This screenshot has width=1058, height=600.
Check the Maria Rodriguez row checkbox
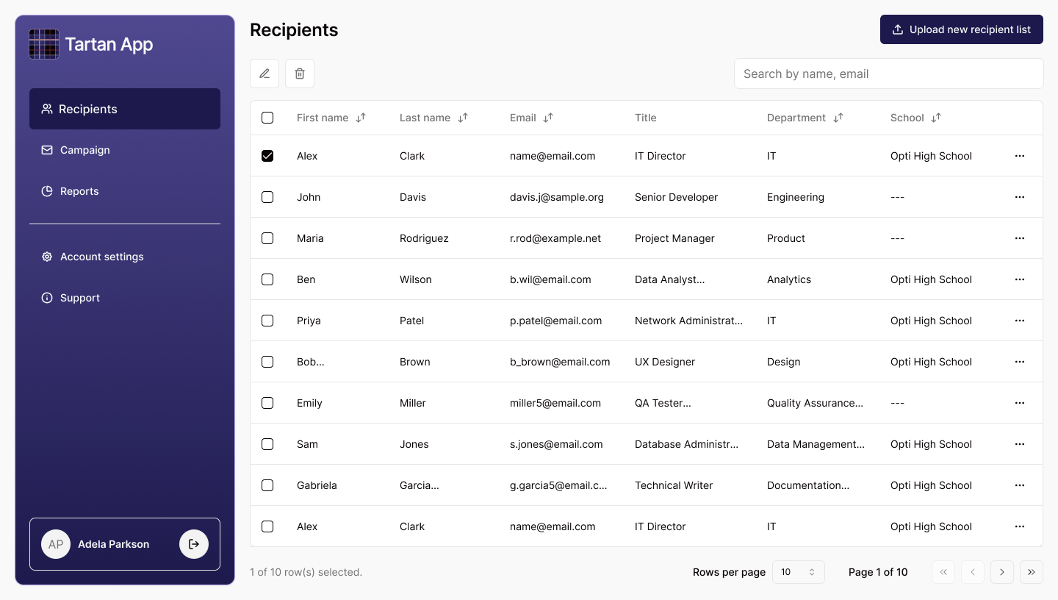tap(267, 238)
